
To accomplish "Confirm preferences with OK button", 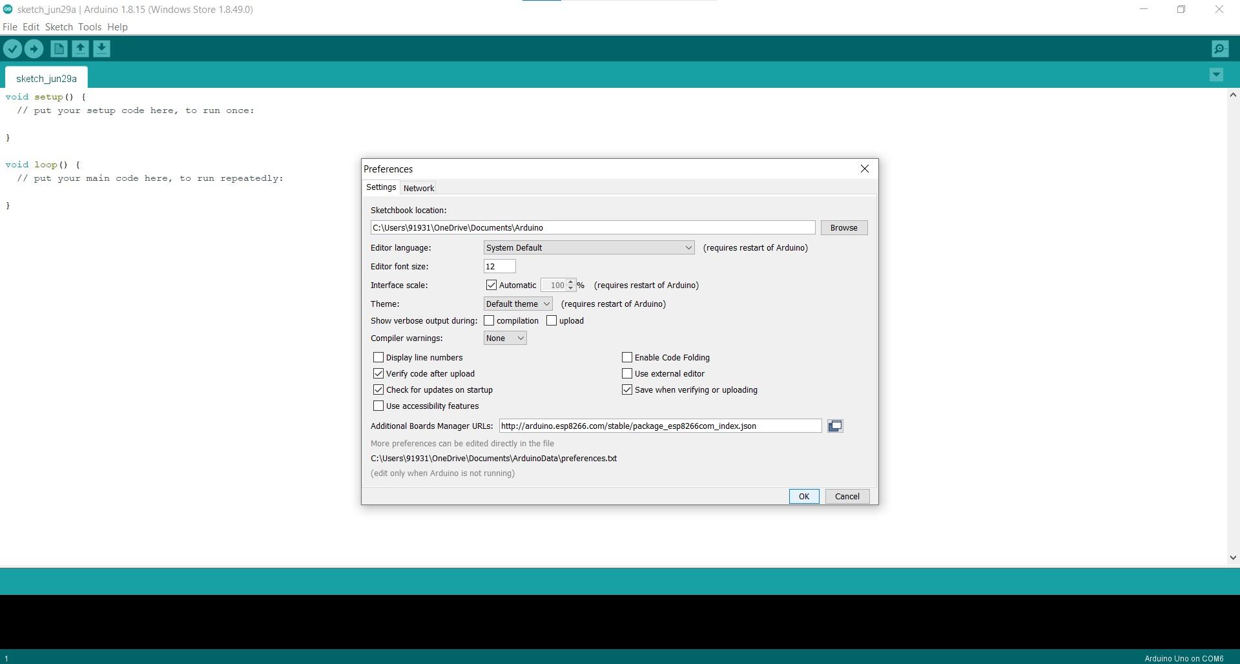I will click(x=804, y=496).
